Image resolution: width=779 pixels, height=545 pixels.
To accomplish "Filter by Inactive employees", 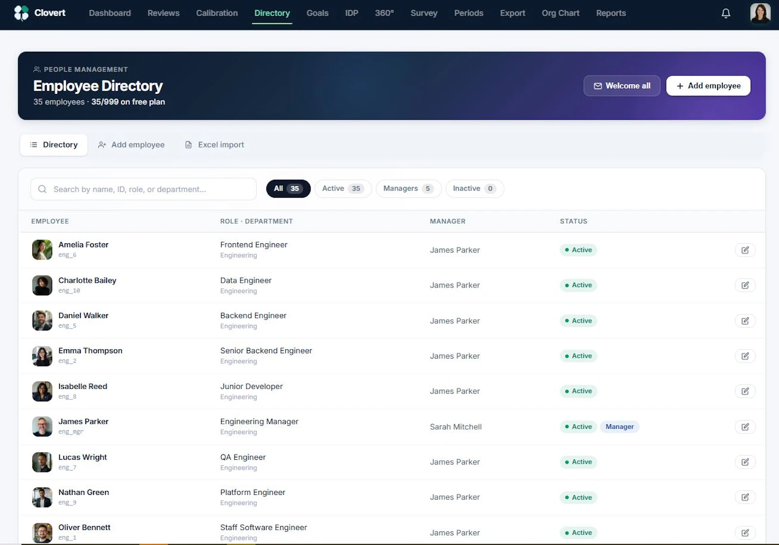I will 474,188.
